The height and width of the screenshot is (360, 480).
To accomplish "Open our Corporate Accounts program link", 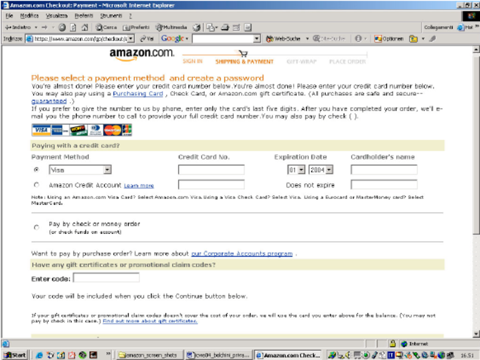I will pos(242,254).
